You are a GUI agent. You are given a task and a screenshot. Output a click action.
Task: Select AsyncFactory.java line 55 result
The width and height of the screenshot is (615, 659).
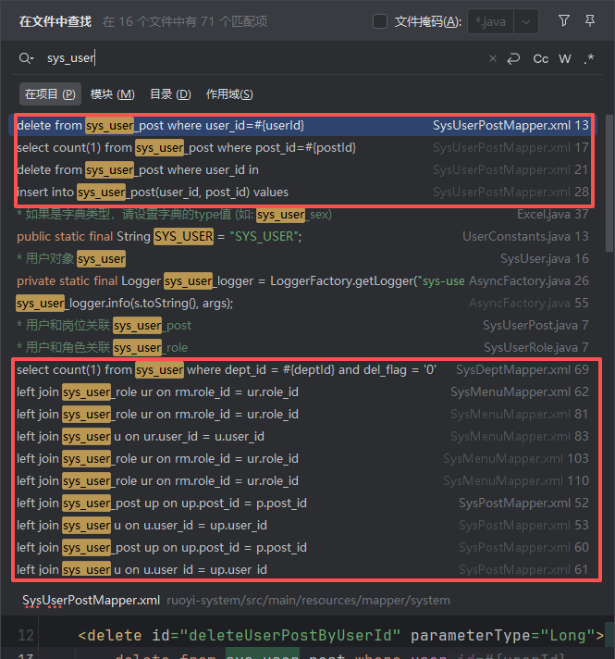pos(302,303)
